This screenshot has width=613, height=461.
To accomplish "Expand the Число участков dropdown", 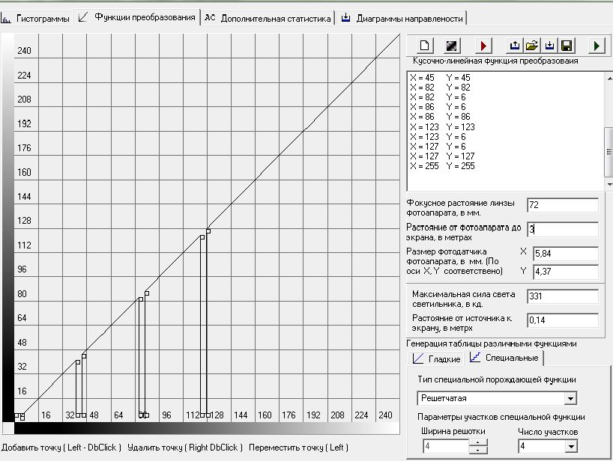I will point(570,447).
